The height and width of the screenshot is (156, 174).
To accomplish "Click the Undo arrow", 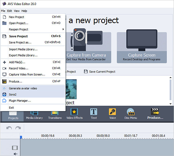I will (9, 128).
